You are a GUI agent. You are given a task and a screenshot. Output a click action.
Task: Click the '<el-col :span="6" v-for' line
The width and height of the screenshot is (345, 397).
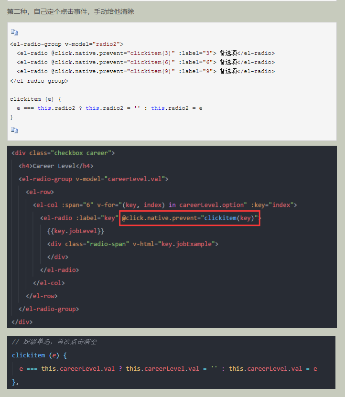tap(165, 205)
